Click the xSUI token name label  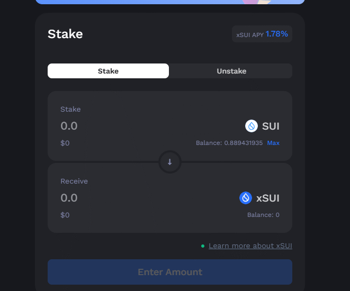(268, 198)
